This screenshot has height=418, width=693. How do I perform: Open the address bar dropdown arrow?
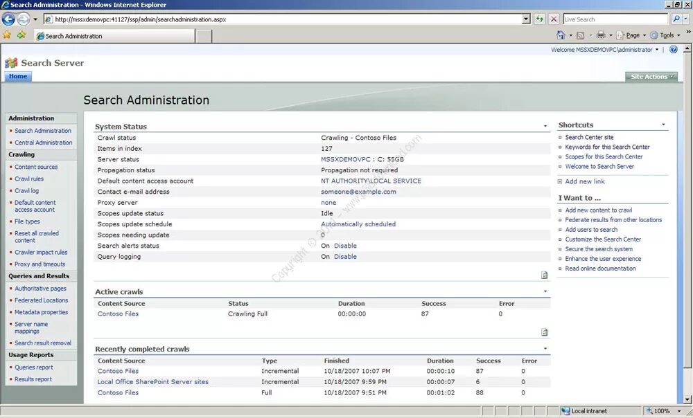click(x=526, y=19)
